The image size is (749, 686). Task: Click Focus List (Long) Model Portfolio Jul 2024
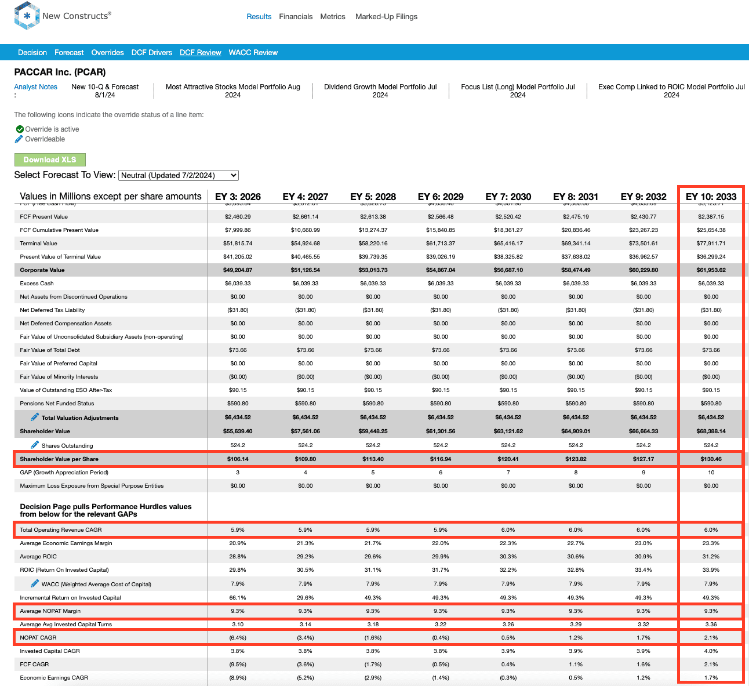[x=518, y=91]
